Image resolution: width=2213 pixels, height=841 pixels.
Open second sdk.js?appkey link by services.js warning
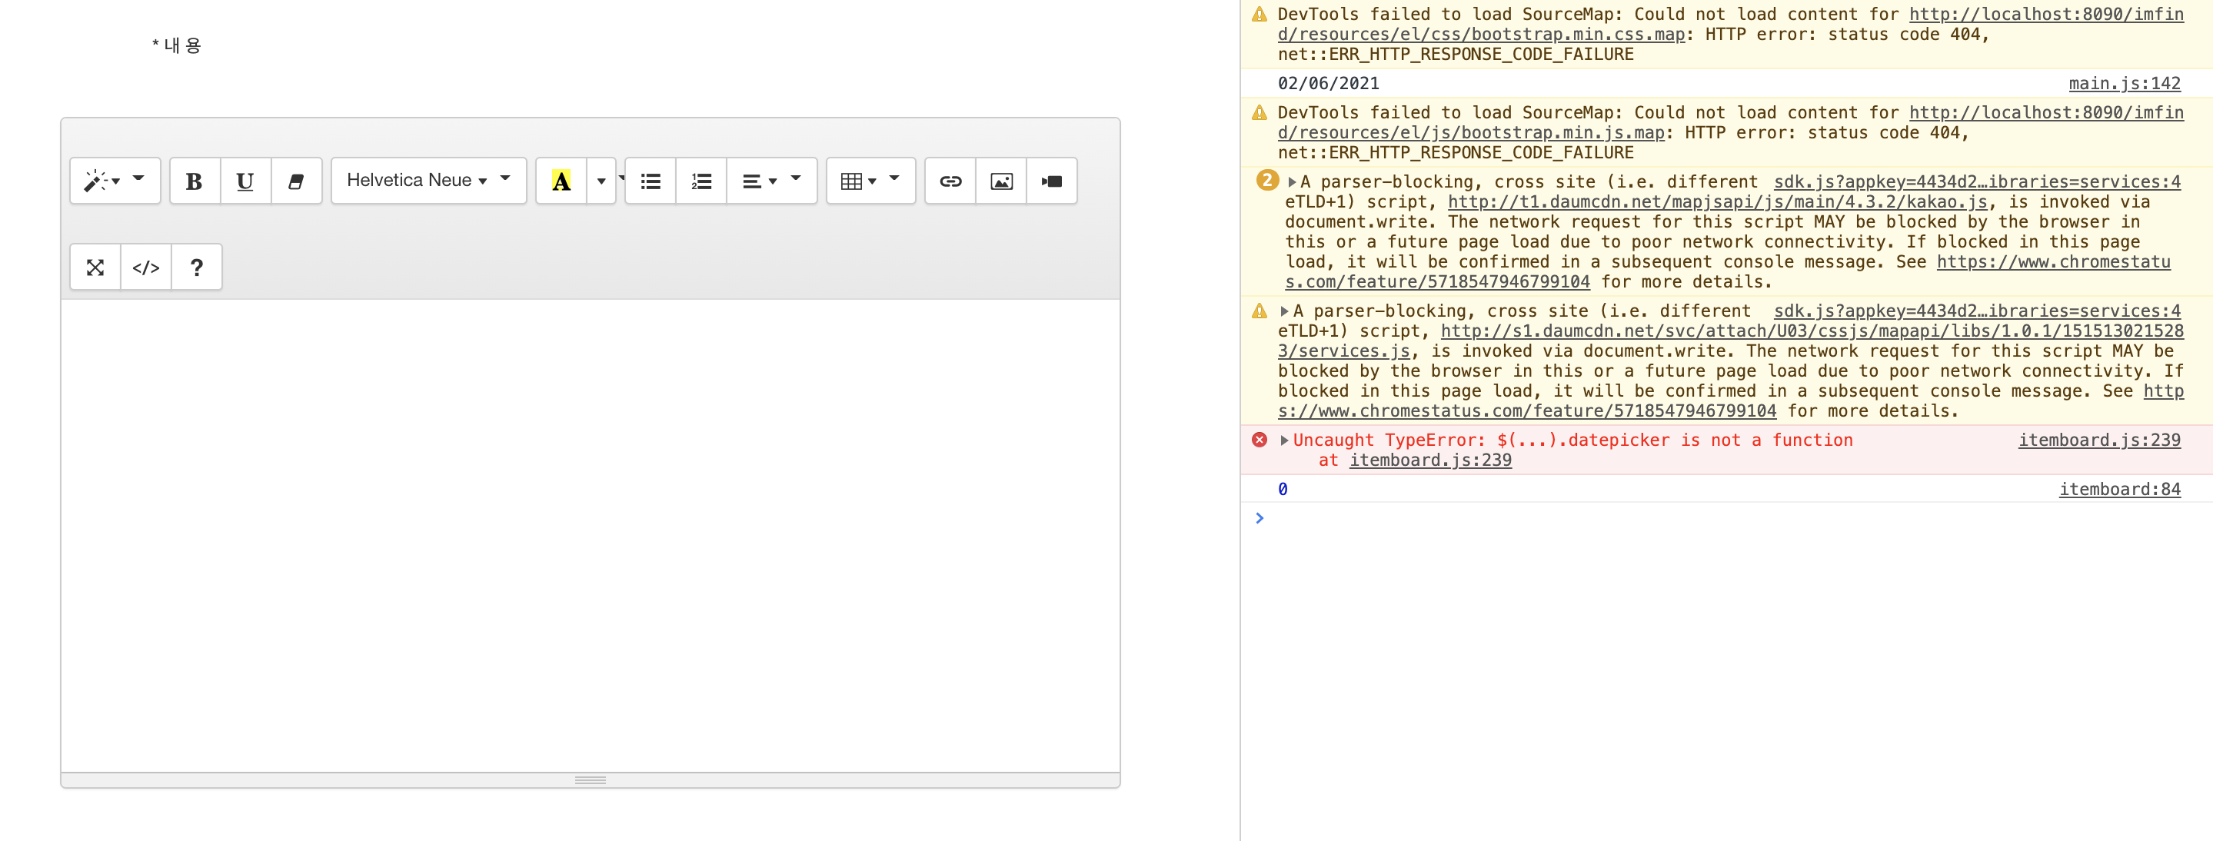pos(1977,311)
